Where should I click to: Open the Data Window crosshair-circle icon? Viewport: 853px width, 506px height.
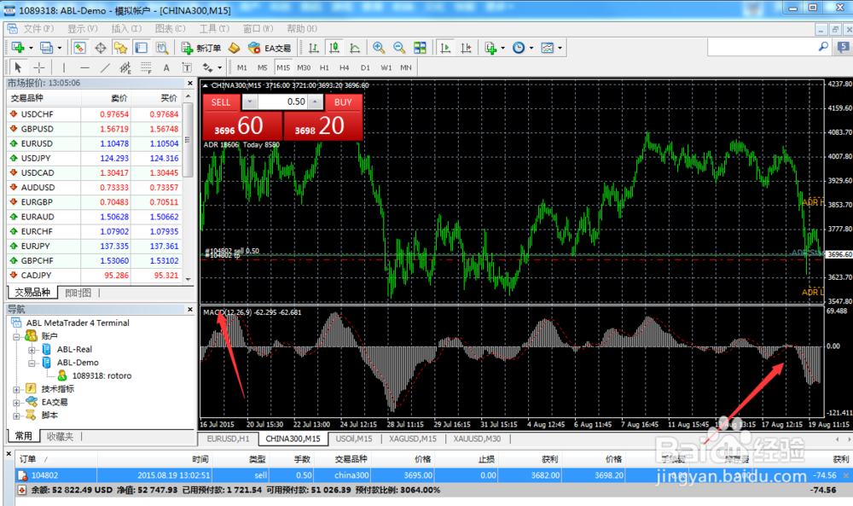coord(101,48)
